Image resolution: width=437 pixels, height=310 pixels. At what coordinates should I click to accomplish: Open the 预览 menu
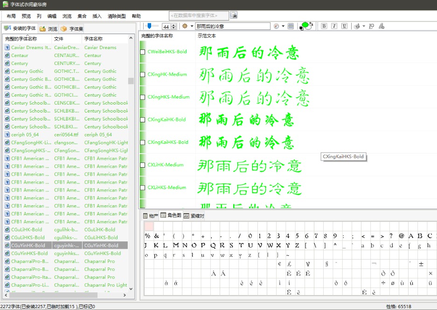26,16
